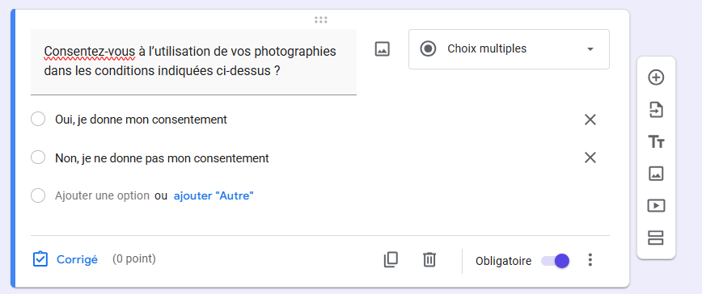Click the 'Obligatoire' label text
Image resolution: width=702 pixels, height=294 pixels.
504,261
